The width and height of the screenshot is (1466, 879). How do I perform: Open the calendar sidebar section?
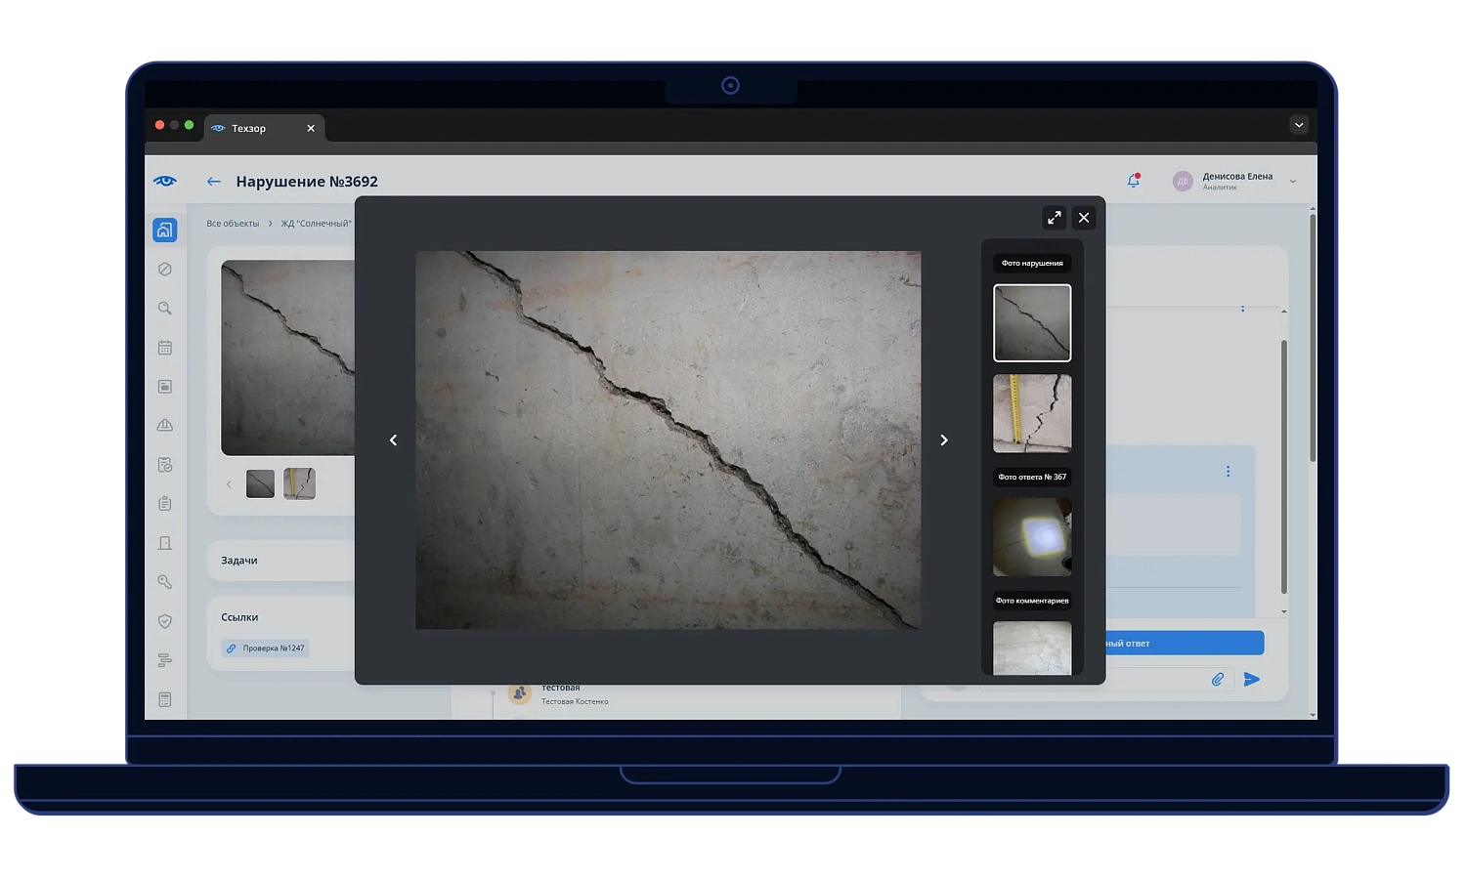[165, 348]
